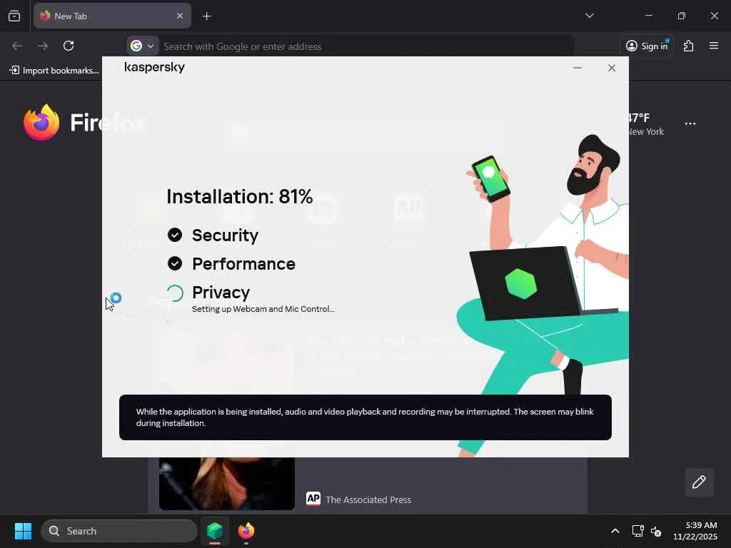Click the kaspersky logo in installer
731x548 pixels.
coord(154,68)
